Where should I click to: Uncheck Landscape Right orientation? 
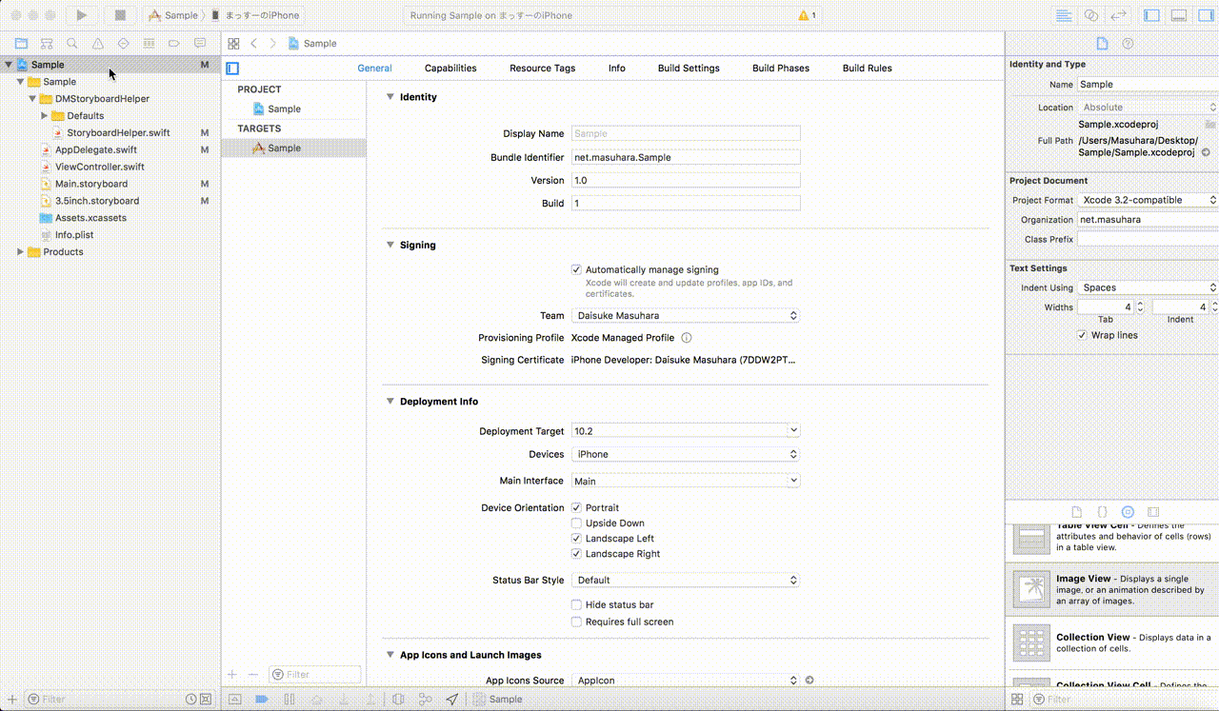[576, 554]
